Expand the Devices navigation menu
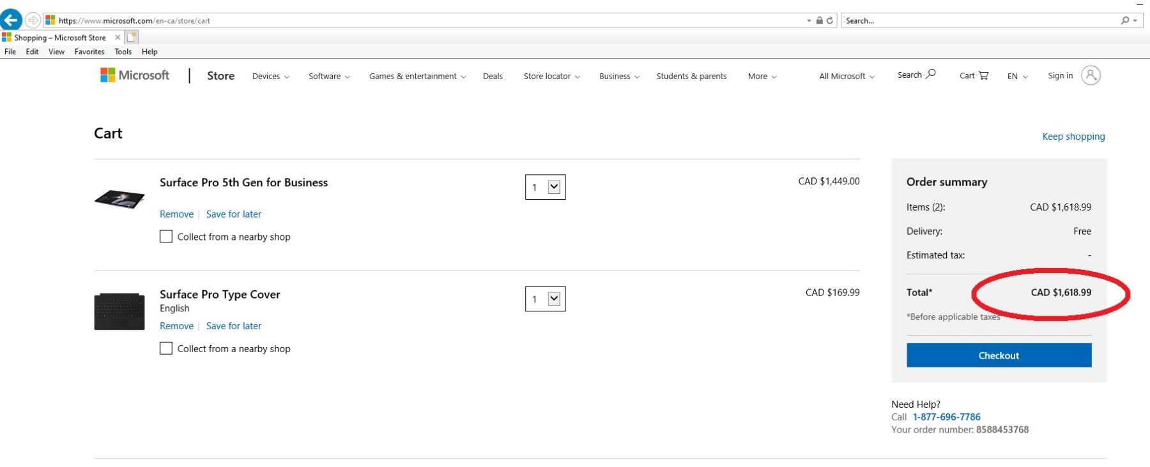The width and height of the screenshot is (1150, 467). (x=270, y=76)
